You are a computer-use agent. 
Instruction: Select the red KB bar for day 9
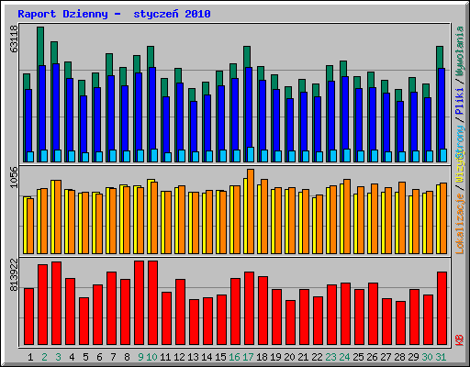coord(139,303)
